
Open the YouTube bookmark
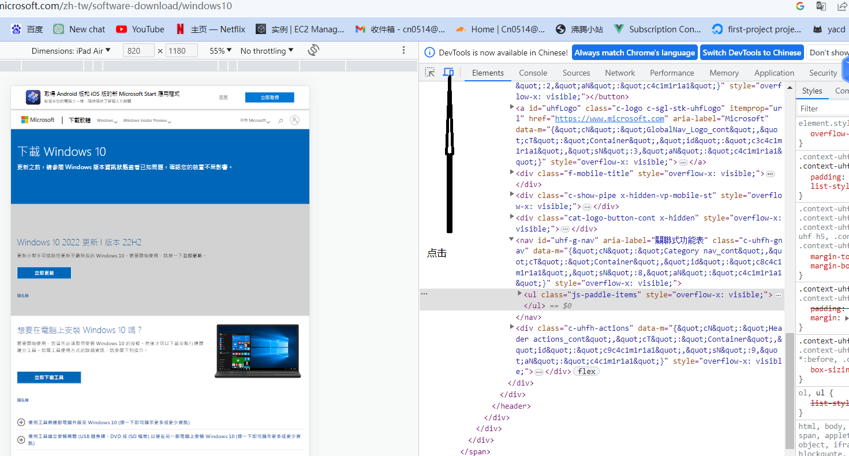click(140, 29)
